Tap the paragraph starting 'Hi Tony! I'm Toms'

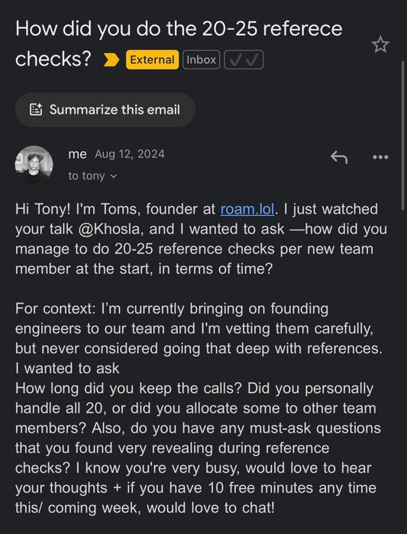(x=201, y=239)
